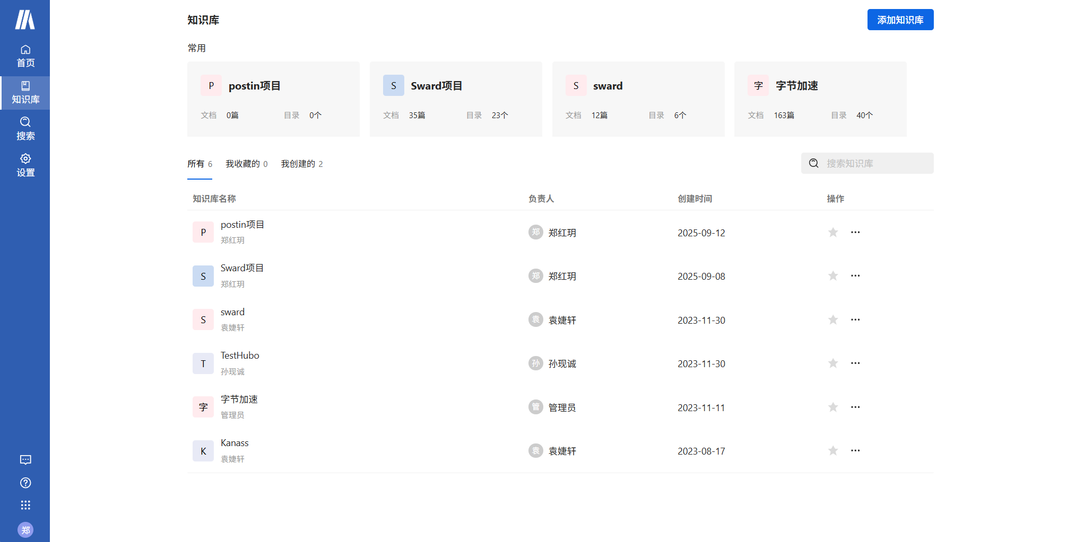This screenshot has height=542, width=1067.
Task: Open postin项目 in the list
Action: pyautogui.click(x=242, y=225)
